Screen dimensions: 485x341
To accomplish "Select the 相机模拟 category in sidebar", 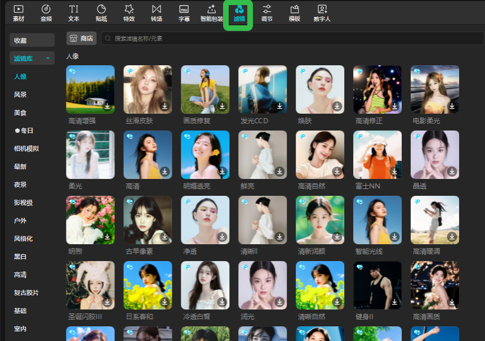I will tap(26, 149).
